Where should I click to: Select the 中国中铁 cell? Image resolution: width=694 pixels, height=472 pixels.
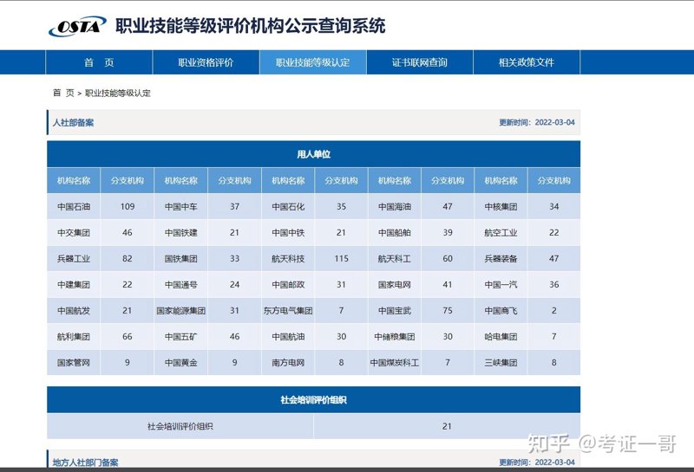[x=288, y=232]
